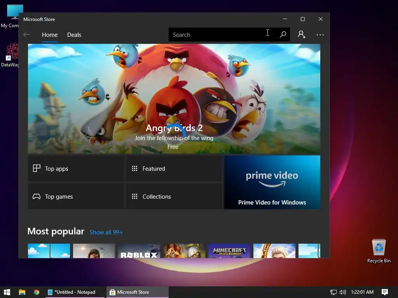Open Prime Video for Windows tile

point(272,182)
